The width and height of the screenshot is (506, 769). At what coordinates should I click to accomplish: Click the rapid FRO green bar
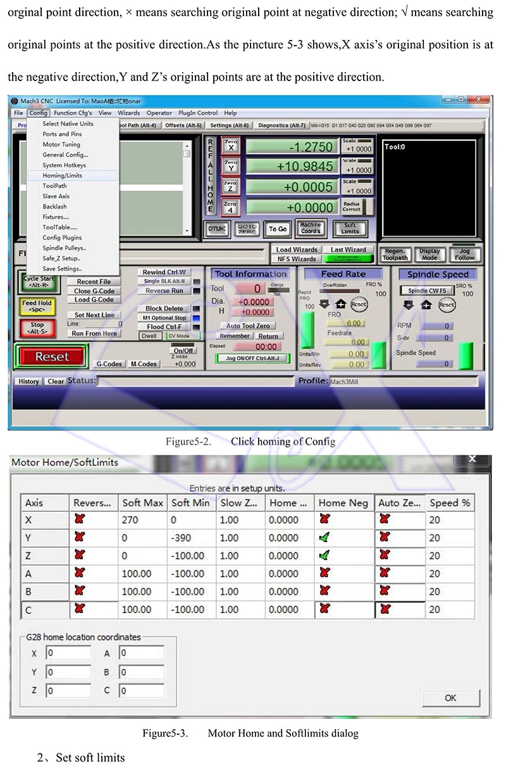point(307,331)
